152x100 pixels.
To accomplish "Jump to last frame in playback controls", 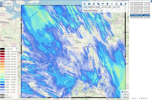I will (146, 98).
